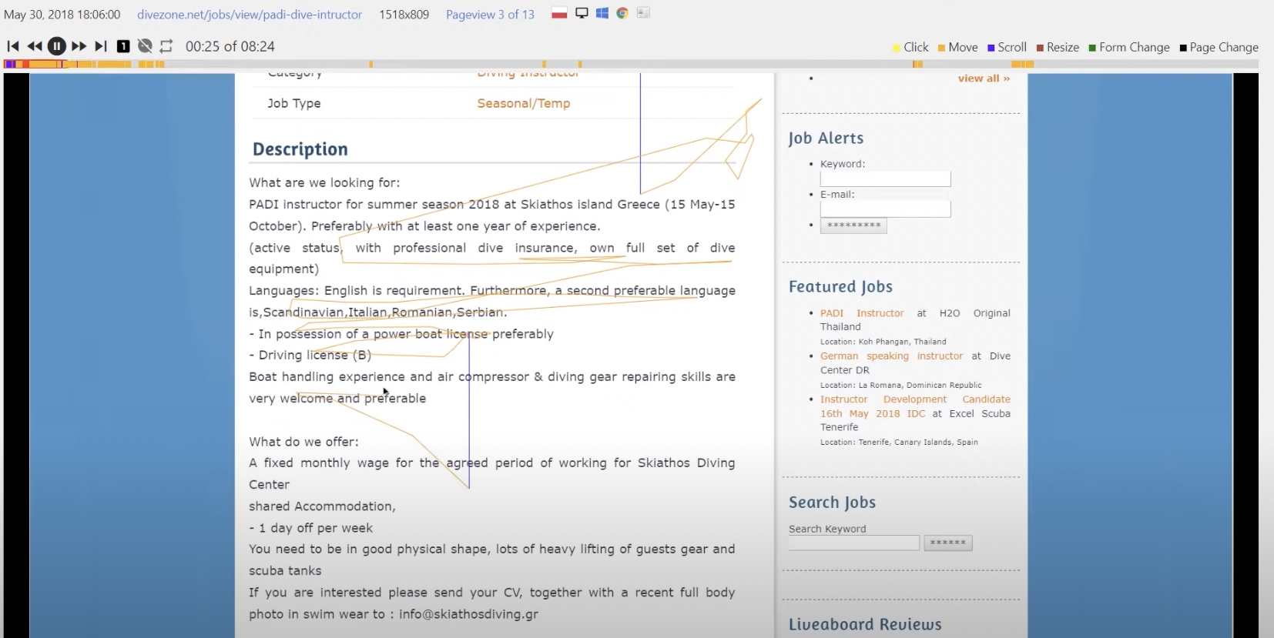Click the Windows operating system icon
The image size is (1274, 638).
click(602, 13)
